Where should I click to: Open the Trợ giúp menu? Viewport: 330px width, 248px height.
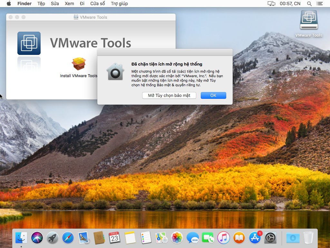pyautogui.click(x=119, y=4)
